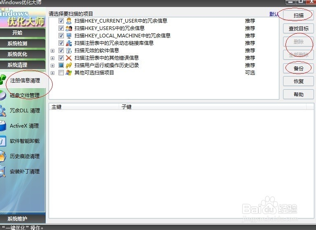Click the 磁盘文件管理 disk icon

point(3,95)
